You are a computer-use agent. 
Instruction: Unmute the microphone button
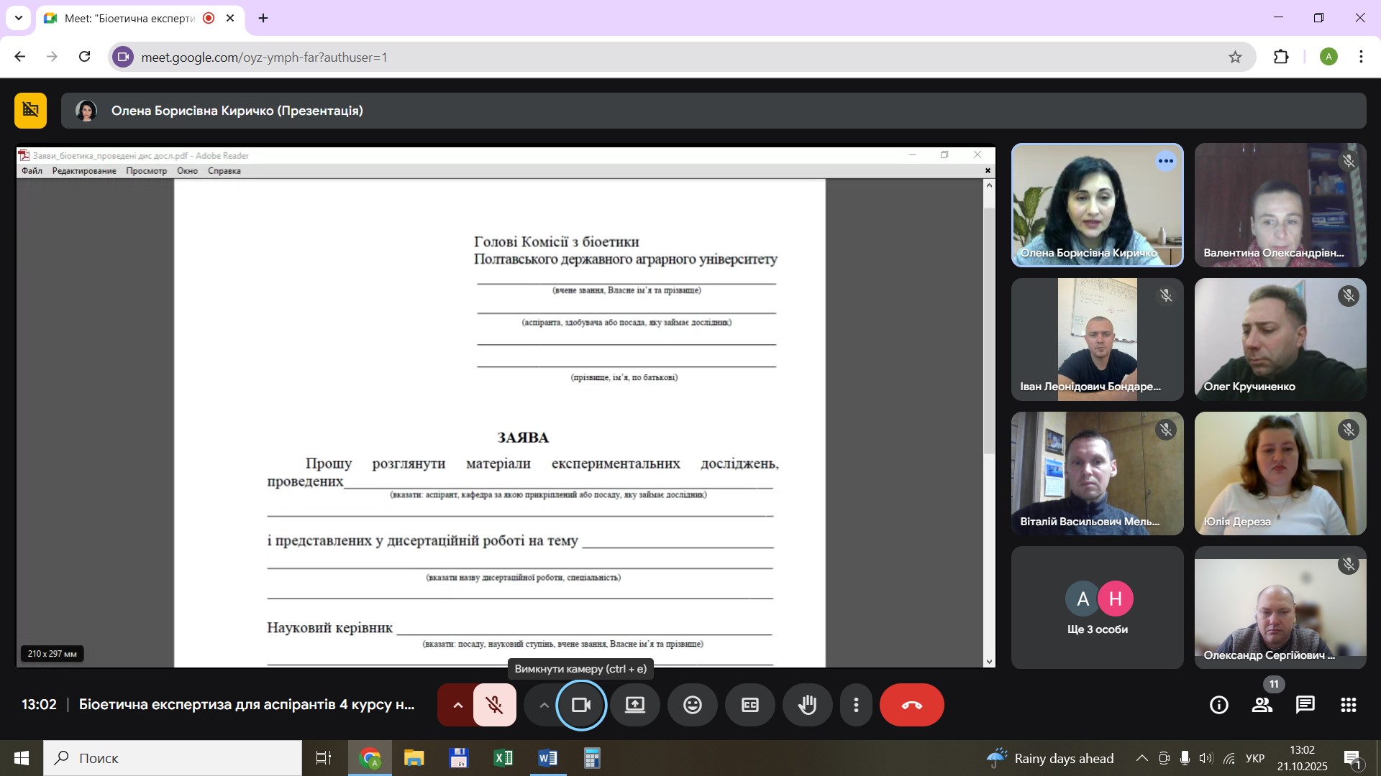(494, 705)
